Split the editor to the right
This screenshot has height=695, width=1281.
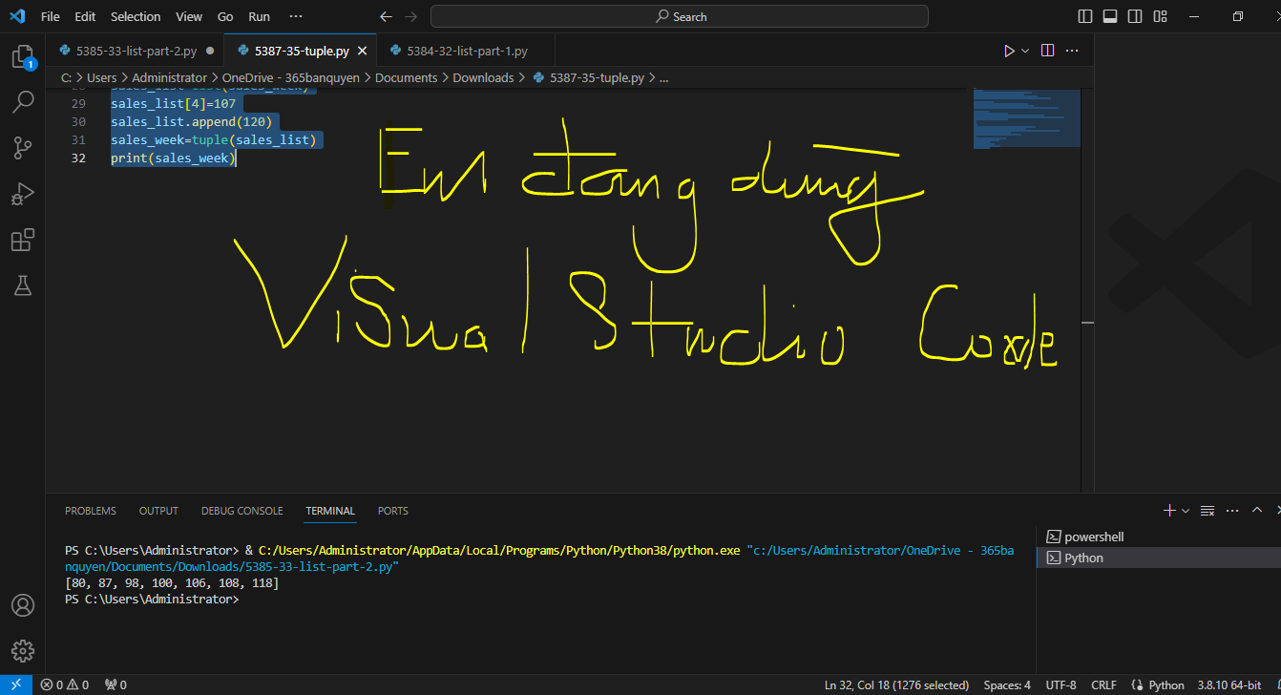click(1047, 51)
